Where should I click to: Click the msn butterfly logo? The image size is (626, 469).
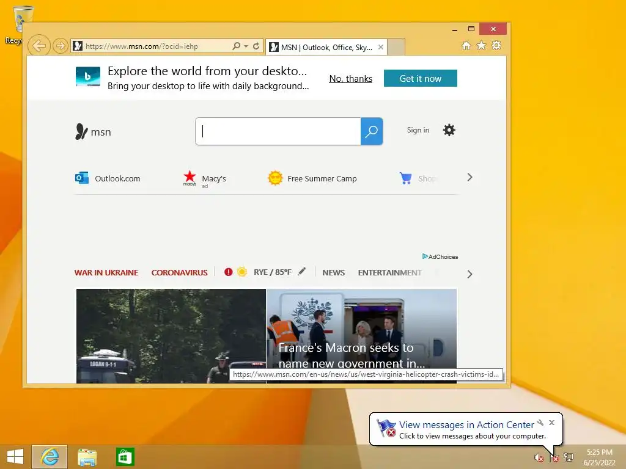tap(93, 132)
